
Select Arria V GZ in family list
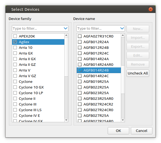click(x=38, y=76)
